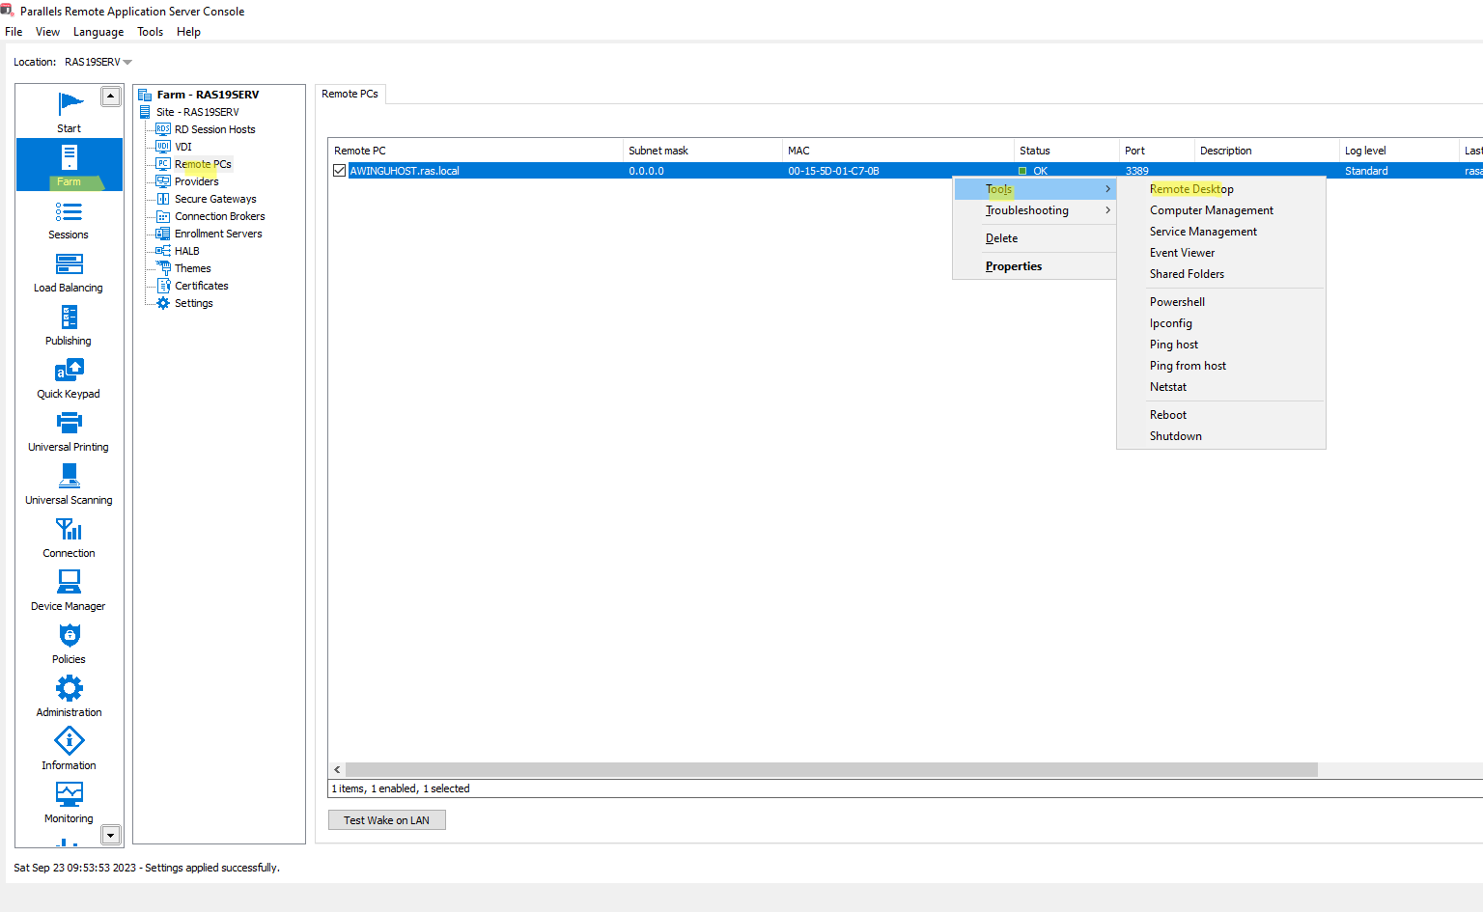Run Netstat from submenu
This screenshot has height=912, width=1483.
pos(1220,387)
